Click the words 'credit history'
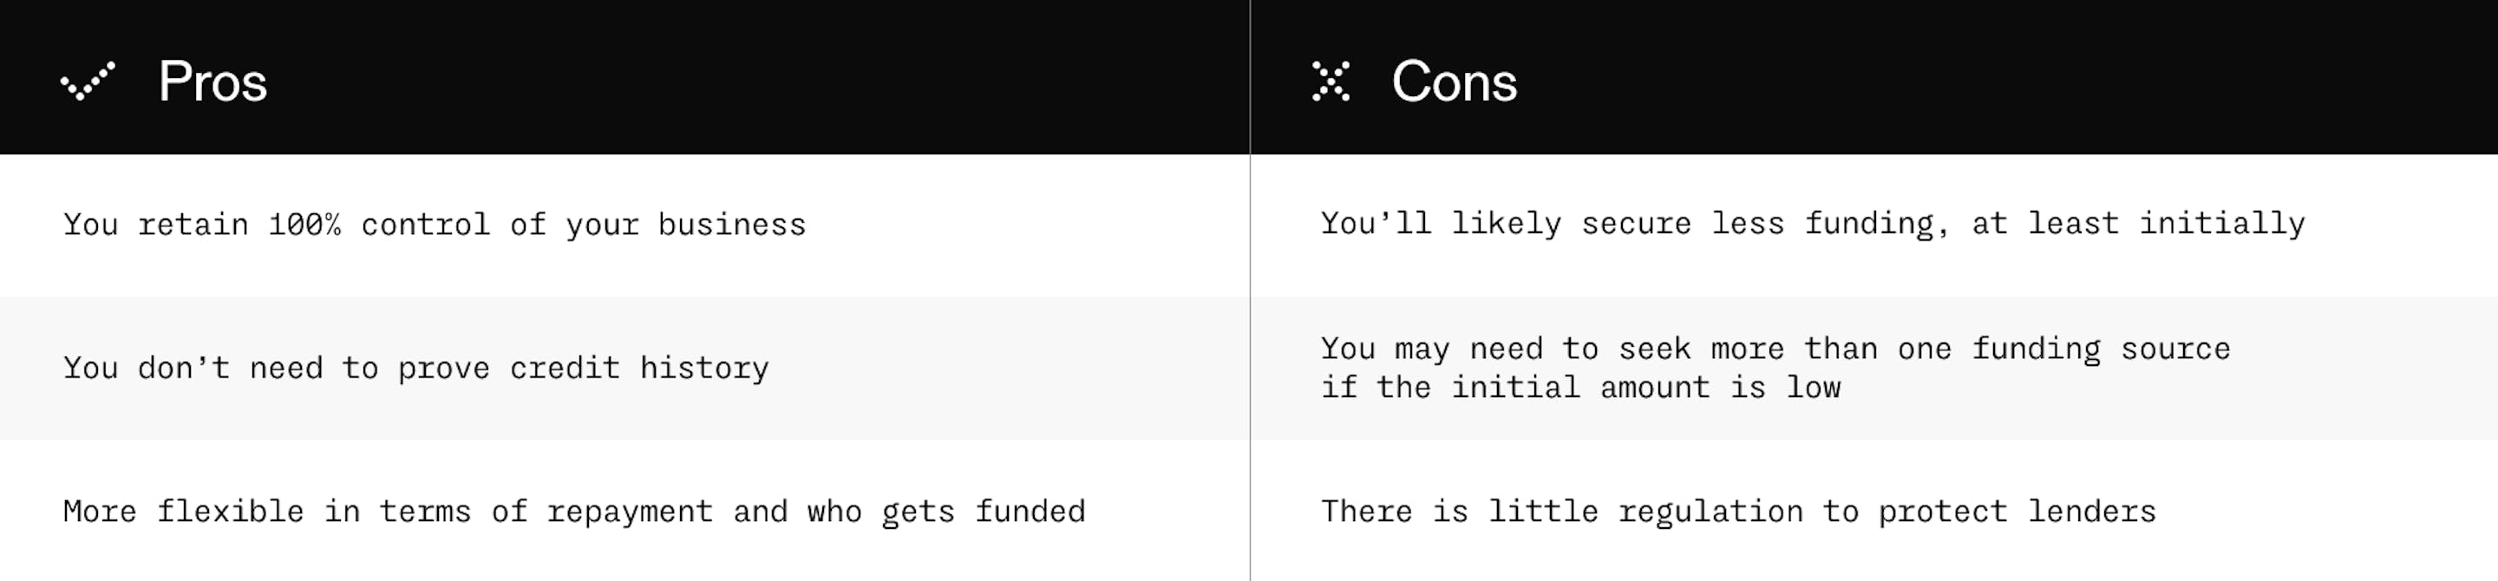Viewport: 2498px width, 581px height. (639, 369)
